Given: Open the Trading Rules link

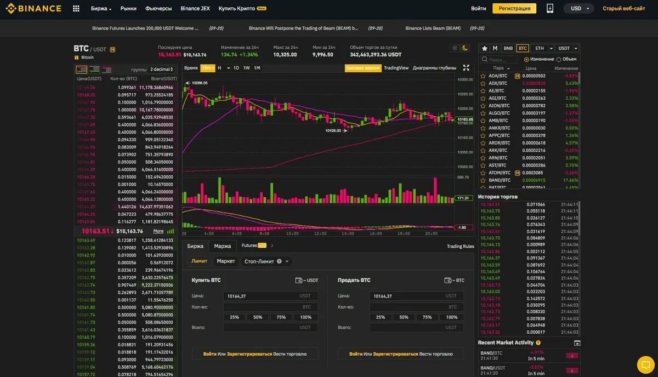Looking at the screenshot, I should 461,246.
